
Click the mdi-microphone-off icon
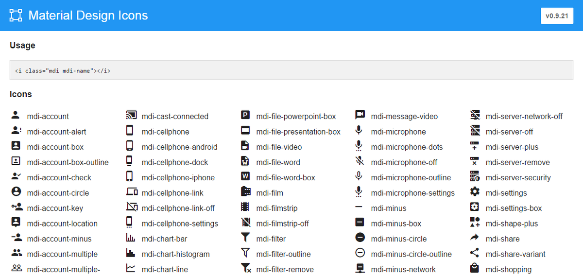click(359, 161)
